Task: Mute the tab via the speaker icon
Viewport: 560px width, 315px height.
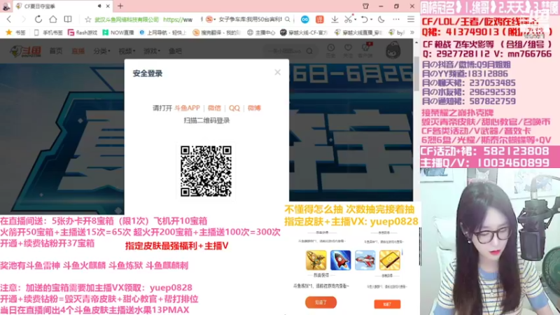Action: 99,6
